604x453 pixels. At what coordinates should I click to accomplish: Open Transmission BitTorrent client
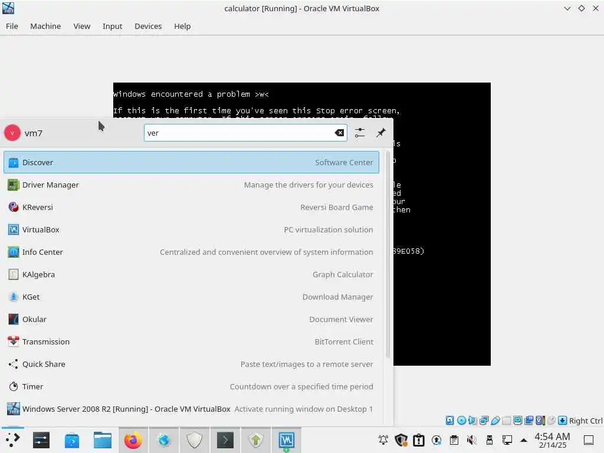pyautogui.click(x=191, y=342)
